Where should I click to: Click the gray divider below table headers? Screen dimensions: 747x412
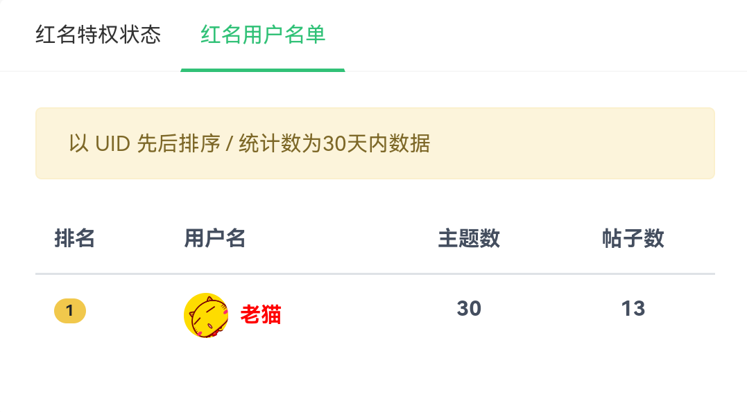[x=375, y=274]
